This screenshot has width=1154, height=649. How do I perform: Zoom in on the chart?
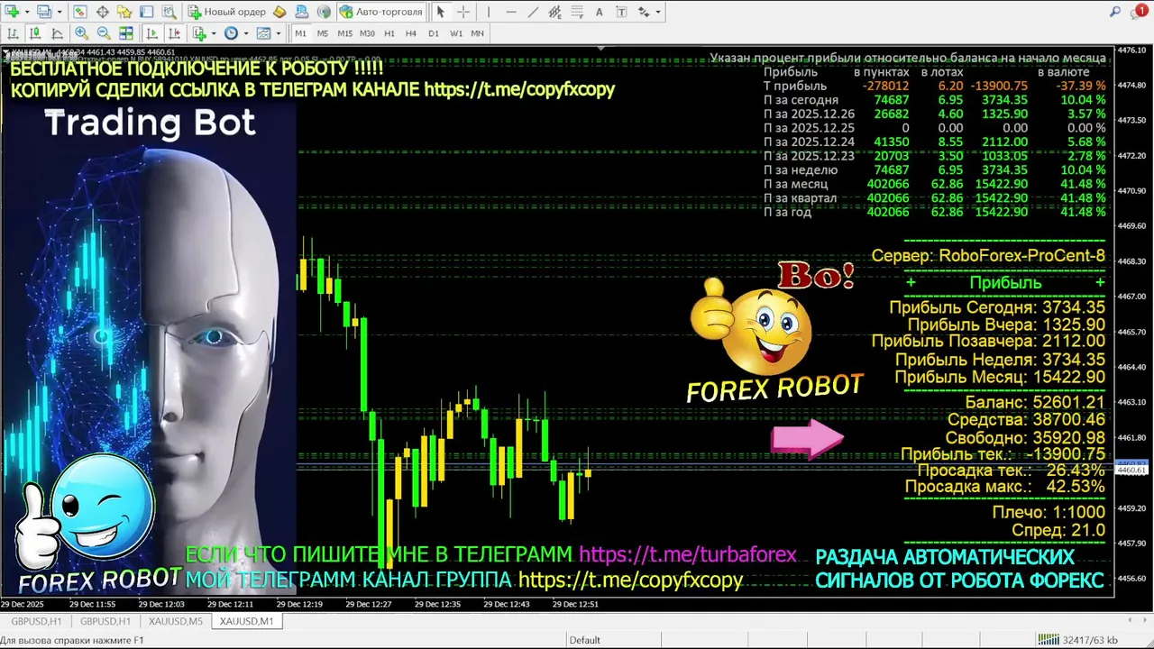(x=81, y=33)
